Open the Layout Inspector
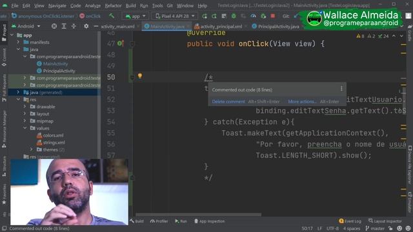This screenshot has width=413, height=232. pos(385,221)
